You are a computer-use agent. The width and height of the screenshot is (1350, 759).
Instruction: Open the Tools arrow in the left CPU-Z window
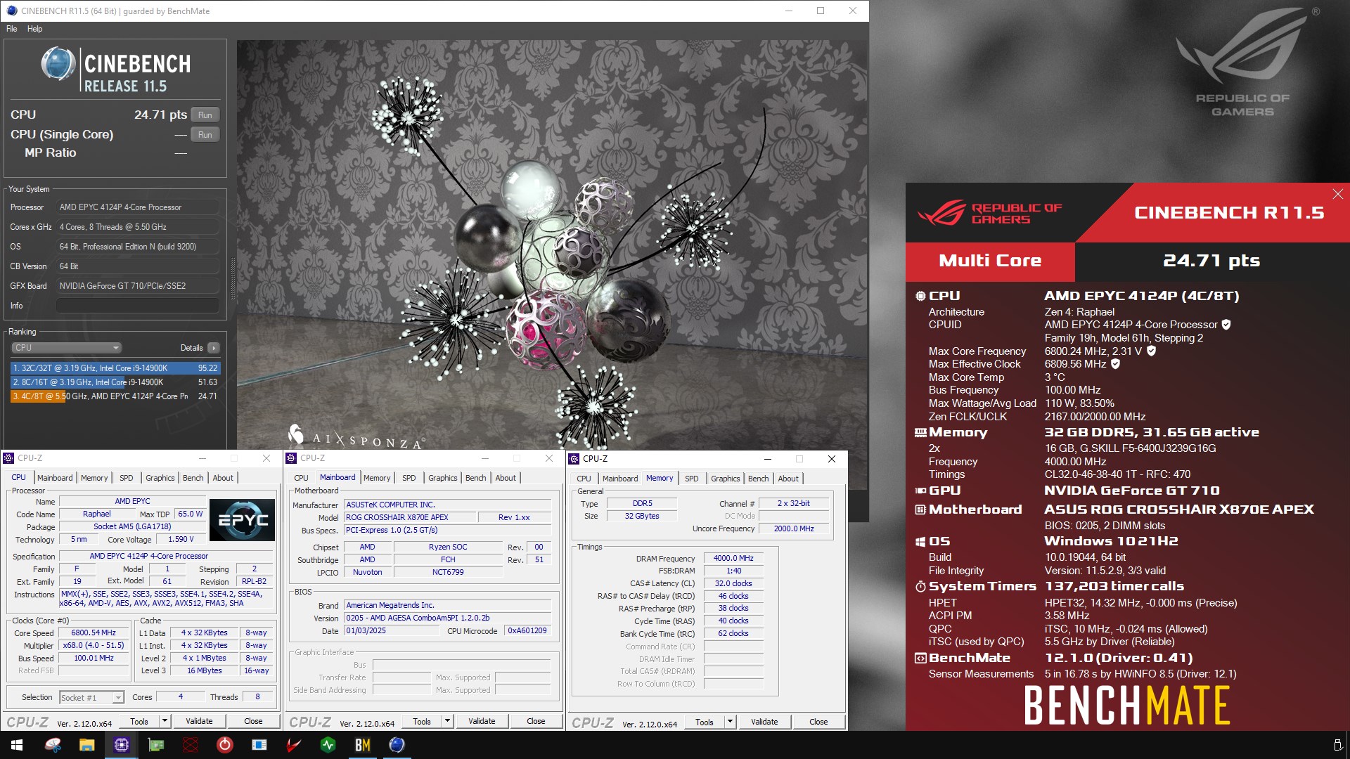pos(165,721)
